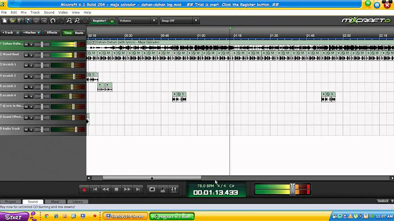Open the Mix menu

pos(24,12)
